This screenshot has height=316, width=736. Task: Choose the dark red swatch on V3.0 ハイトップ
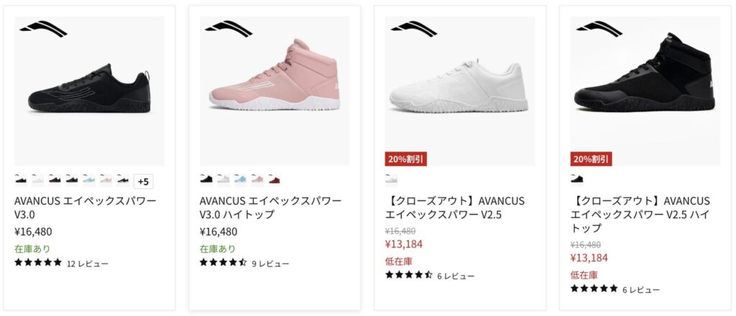click(275, 179)
